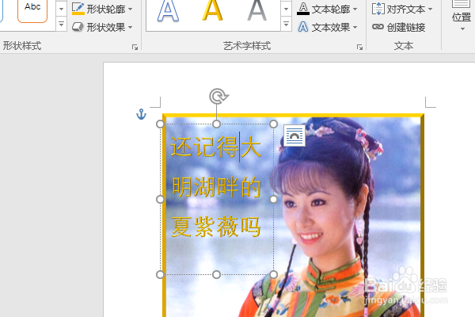This screenshot has height=317, width=475.
Task: Click the Text Effects (文本效果) A icon
Action: pos(303,27)
